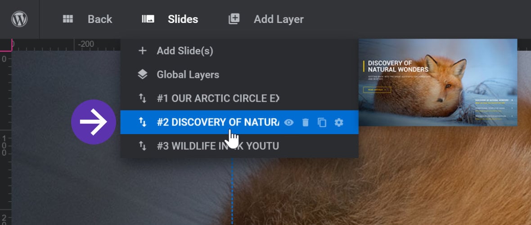Viewport: 531px width, 225px height.
Task: Click the Add Layer icon
Action: point(234,19)
